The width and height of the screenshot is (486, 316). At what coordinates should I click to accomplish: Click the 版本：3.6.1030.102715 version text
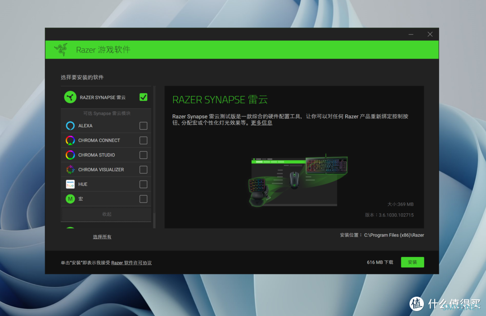coord(389,215)
